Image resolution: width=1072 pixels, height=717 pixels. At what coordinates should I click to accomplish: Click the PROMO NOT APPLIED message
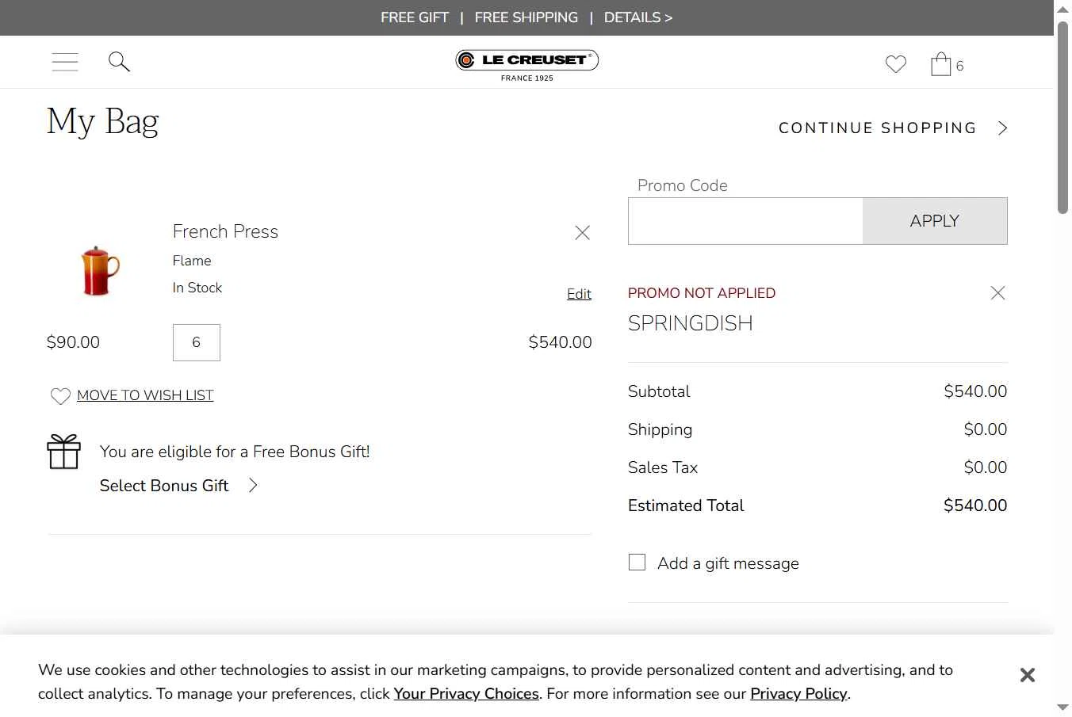pyautogui.click(x=702, y=293)
